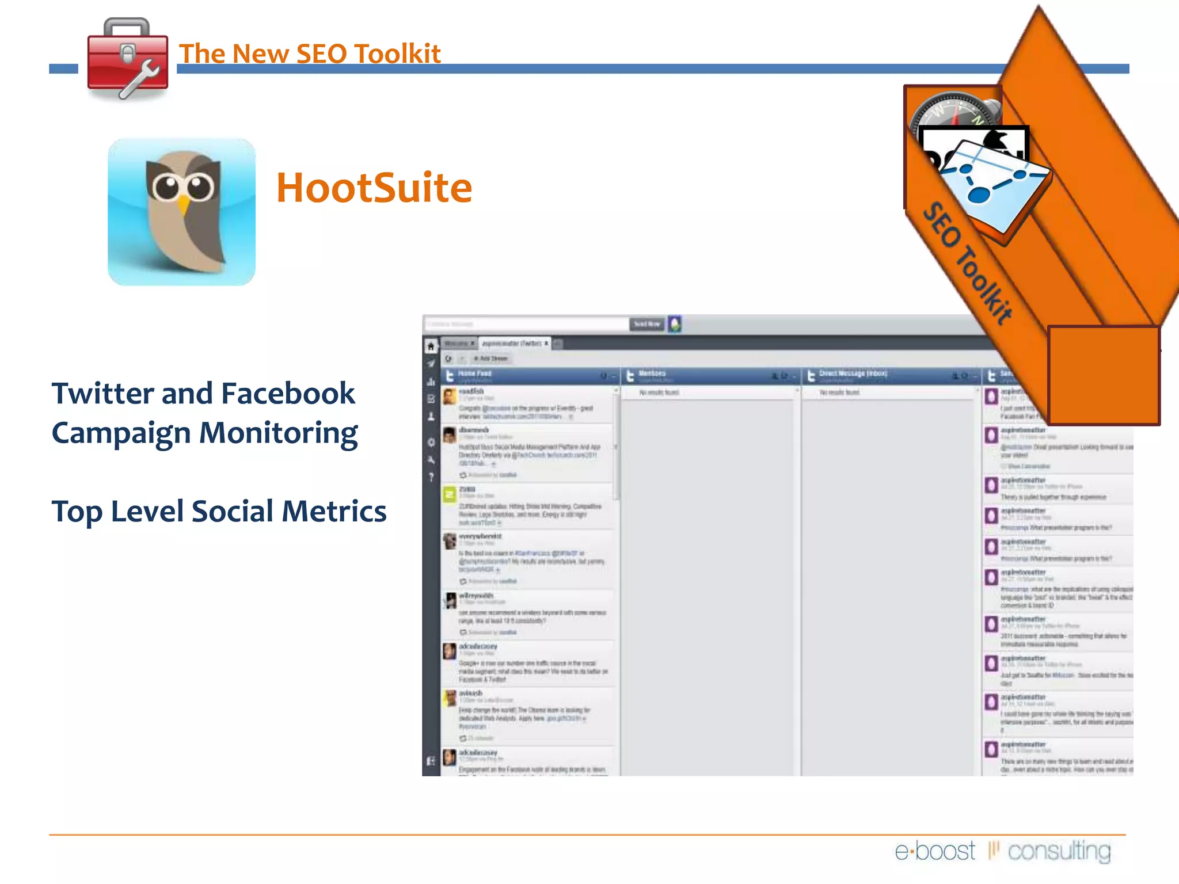The image size is (1179, 884).
Task: Click 'Top Level Social Metrics' text
Action: [219, 512]
